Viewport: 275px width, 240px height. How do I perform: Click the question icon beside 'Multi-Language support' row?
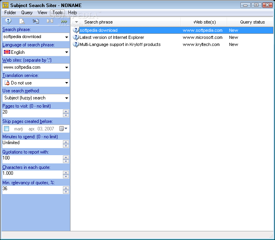[76, 44]
